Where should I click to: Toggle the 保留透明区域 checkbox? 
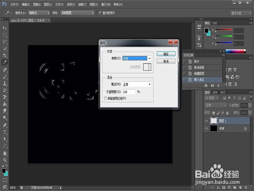pos(105,98)
